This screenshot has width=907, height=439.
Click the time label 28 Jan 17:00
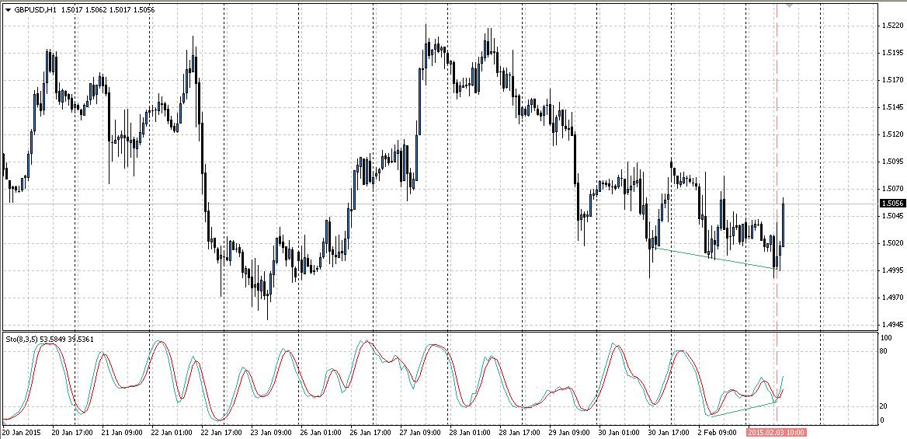coord(520,433)
